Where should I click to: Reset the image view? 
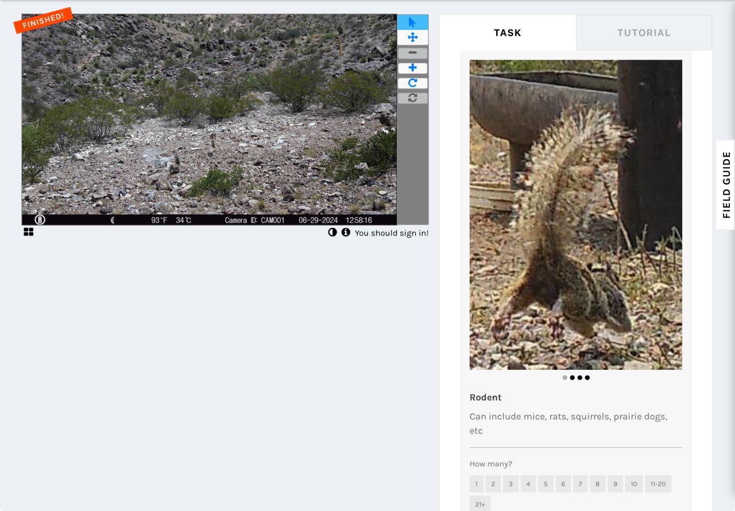pyautogui.click(x=412, y=98)
